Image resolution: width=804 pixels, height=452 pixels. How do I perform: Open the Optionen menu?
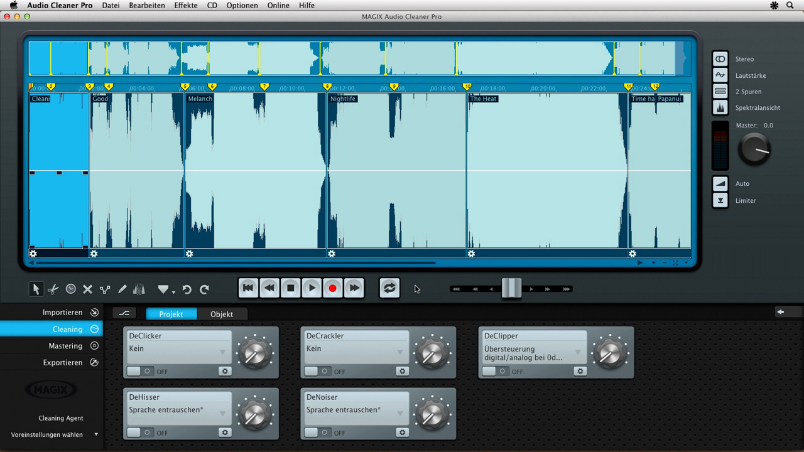click(x=242, y=5)
